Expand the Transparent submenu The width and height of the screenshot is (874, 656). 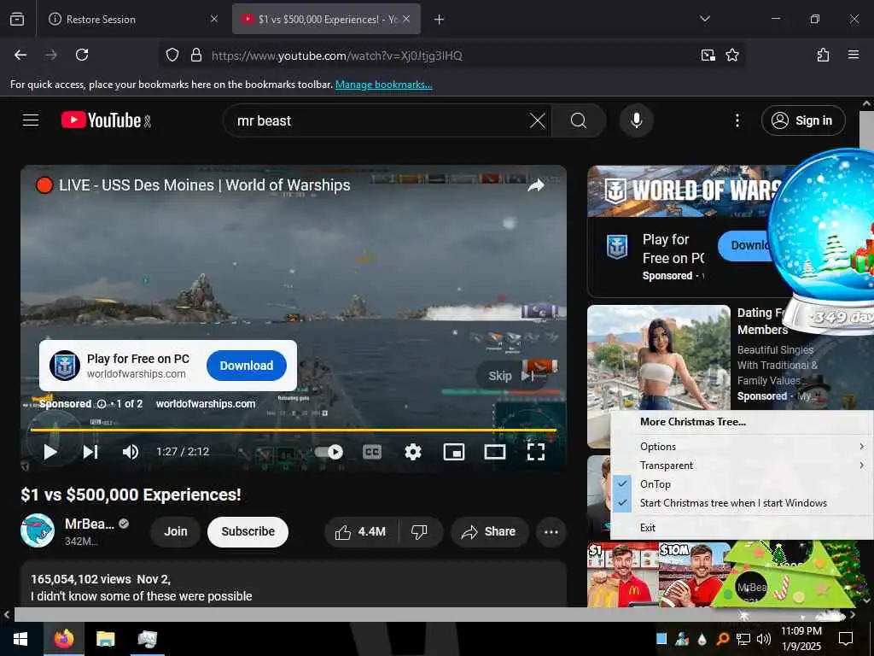coord(742,466)
